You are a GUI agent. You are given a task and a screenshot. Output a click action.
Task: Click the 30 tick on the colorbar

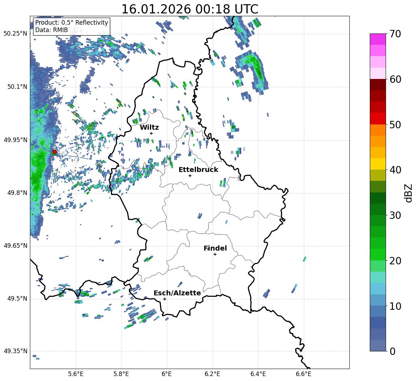point(395,215)
